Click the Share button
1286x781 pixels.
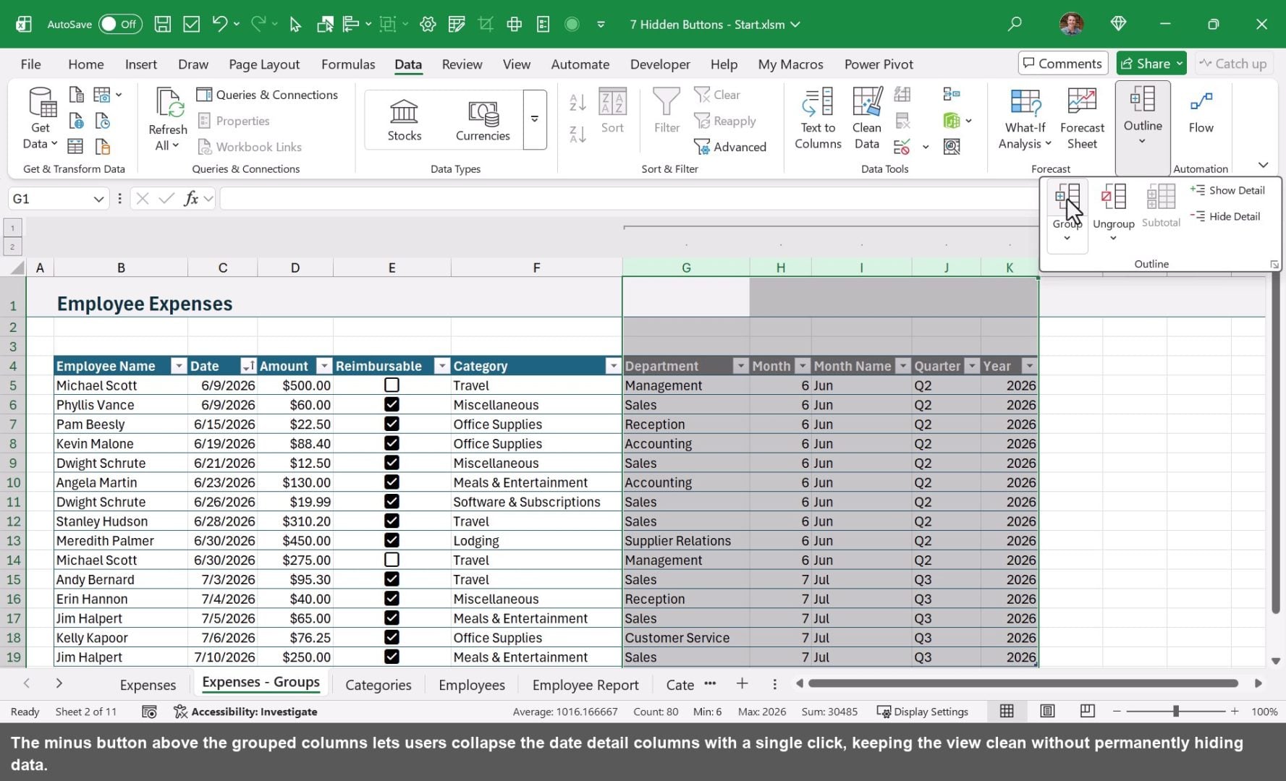click(x=1151, y=64)
